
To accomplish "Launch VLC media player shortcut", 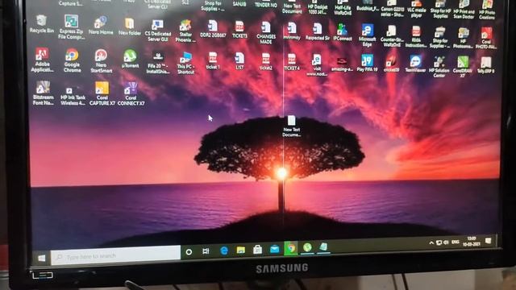I will click(x=417, y=9).
